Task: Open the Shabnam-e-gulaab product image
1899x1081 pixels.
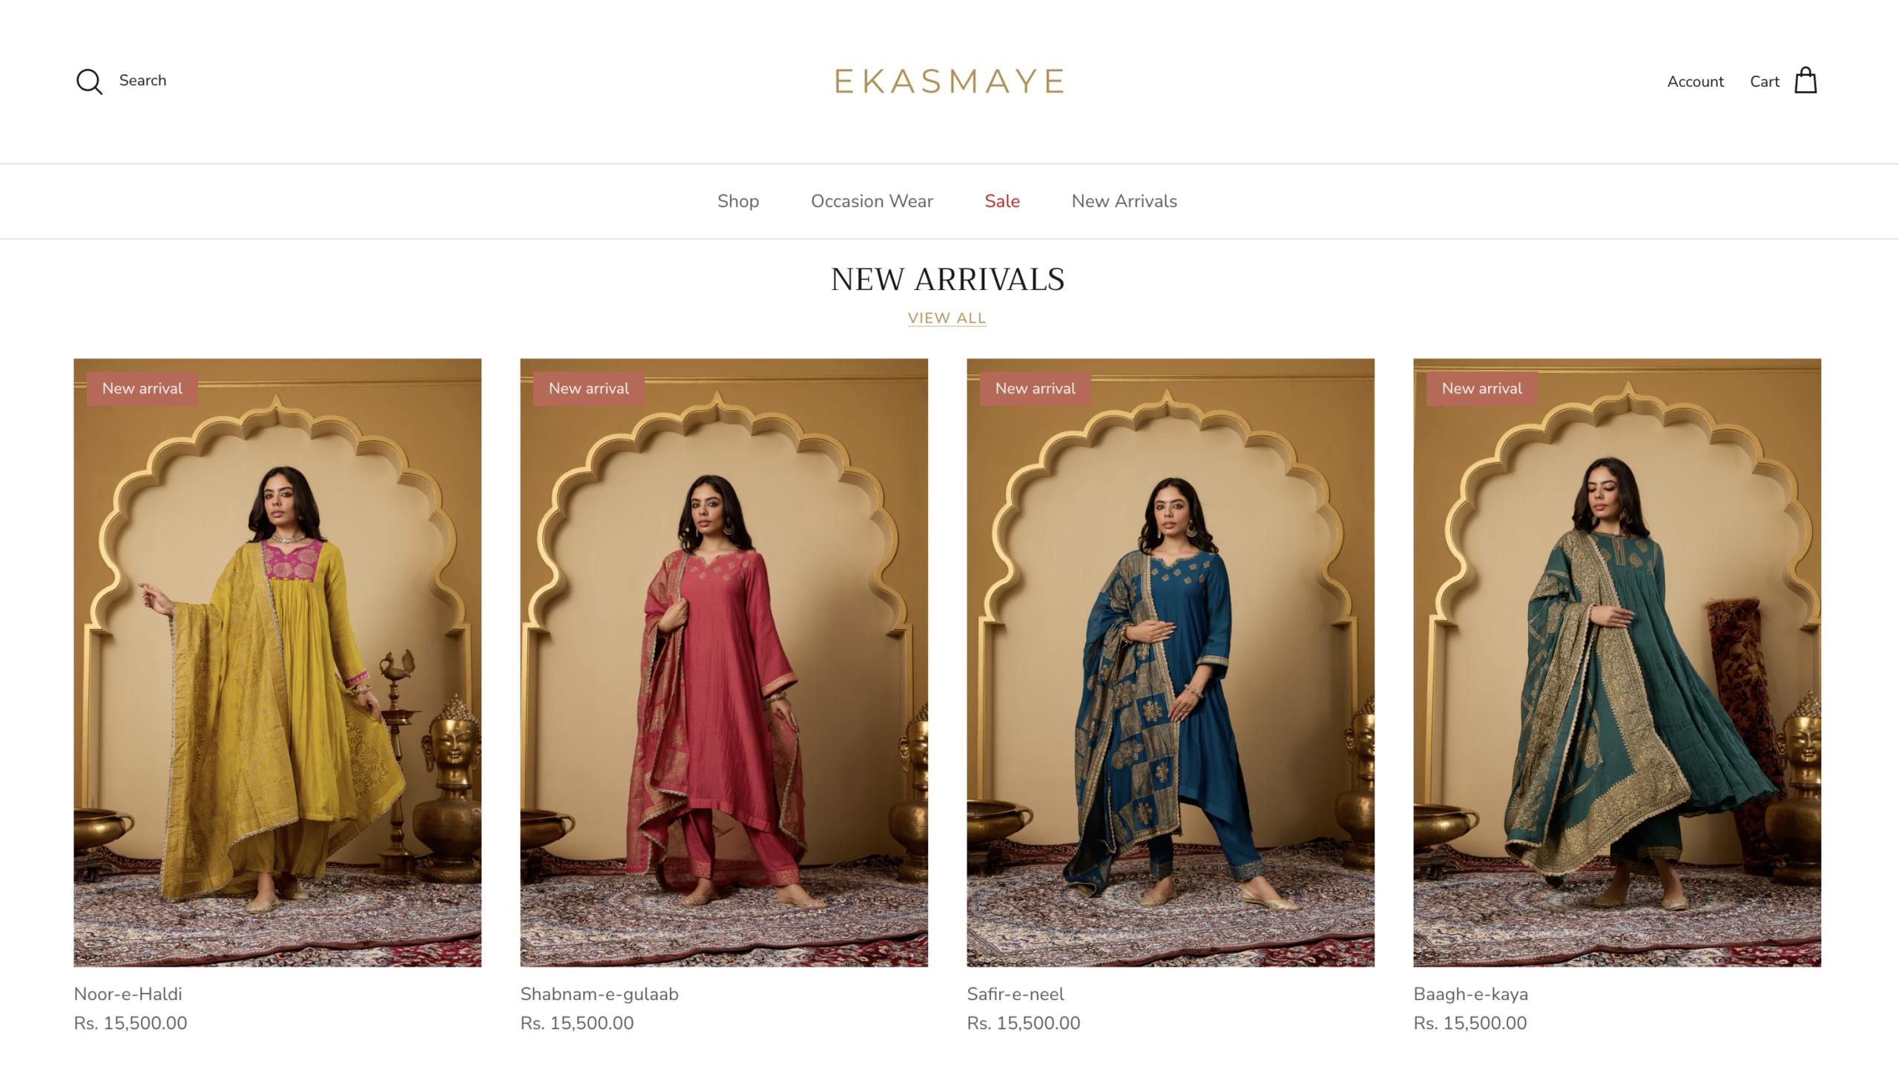Action: point(723,663)
